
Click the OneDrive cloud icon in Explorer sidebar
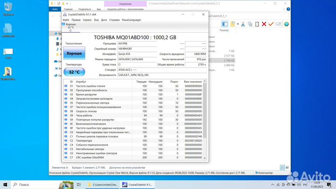pos(56,62)
